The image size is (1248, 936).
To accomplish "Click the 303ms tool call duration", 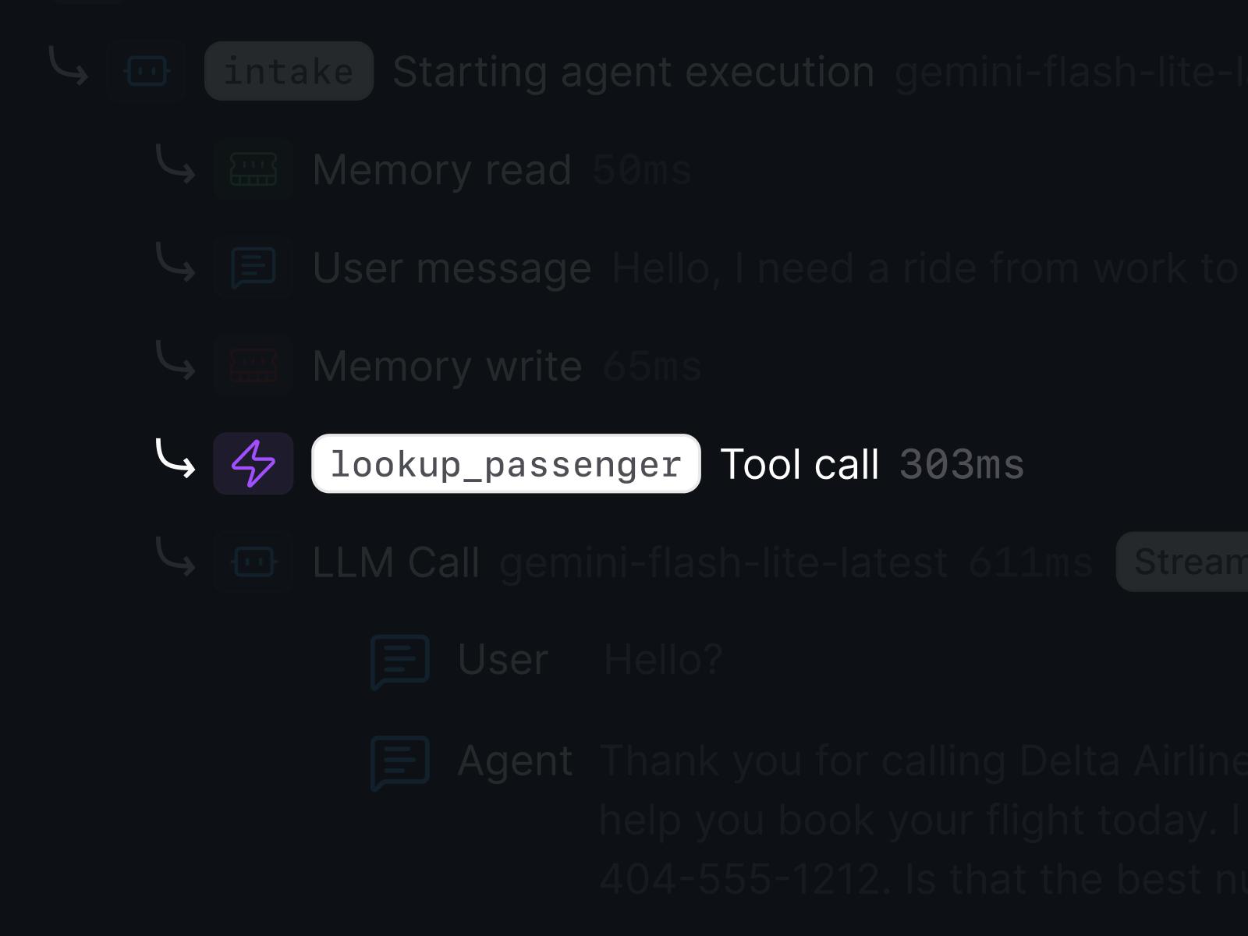I will pos(961,465).
